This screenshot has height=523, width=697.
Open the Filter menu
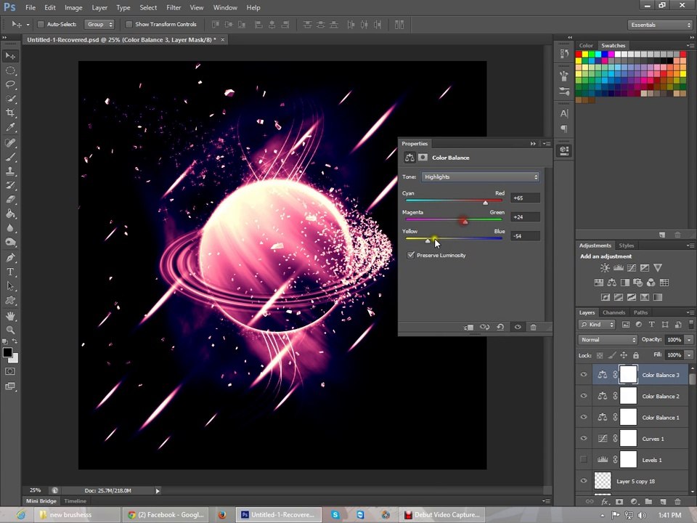point(174,7)
